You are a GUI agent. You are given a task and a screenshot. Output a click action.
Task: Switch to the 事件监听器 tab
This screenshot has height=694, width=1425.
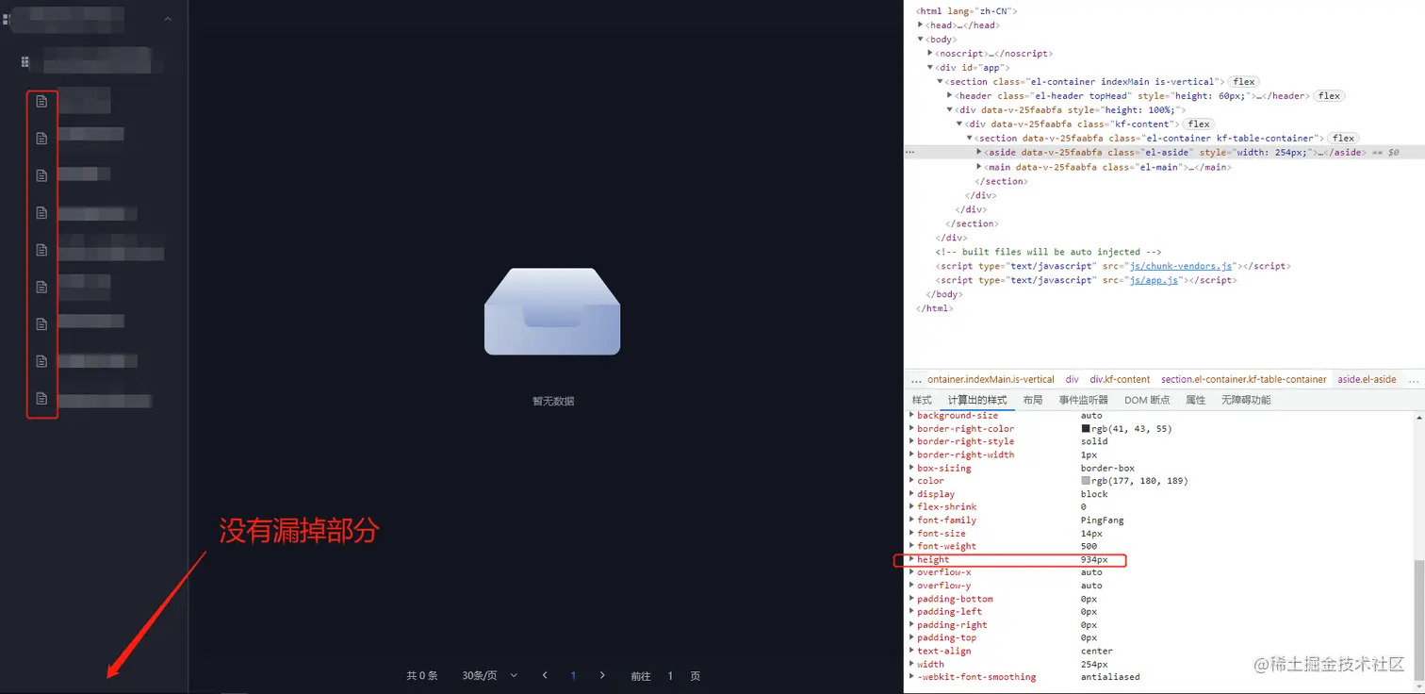click(1084, 400)
